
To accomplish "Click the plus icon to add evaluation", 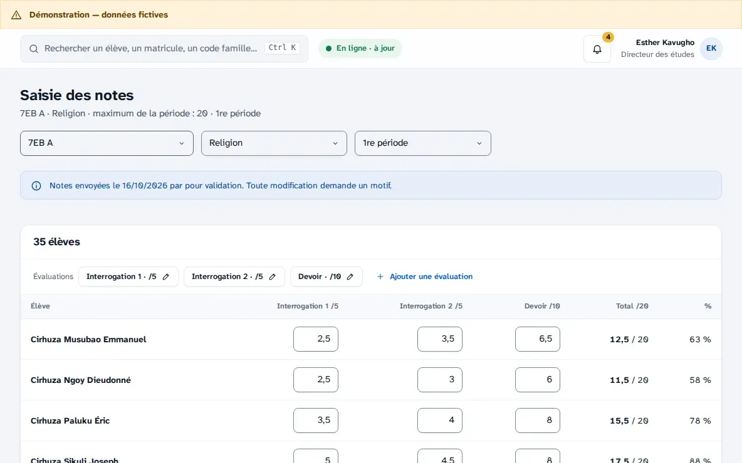I will click(380, 277).
